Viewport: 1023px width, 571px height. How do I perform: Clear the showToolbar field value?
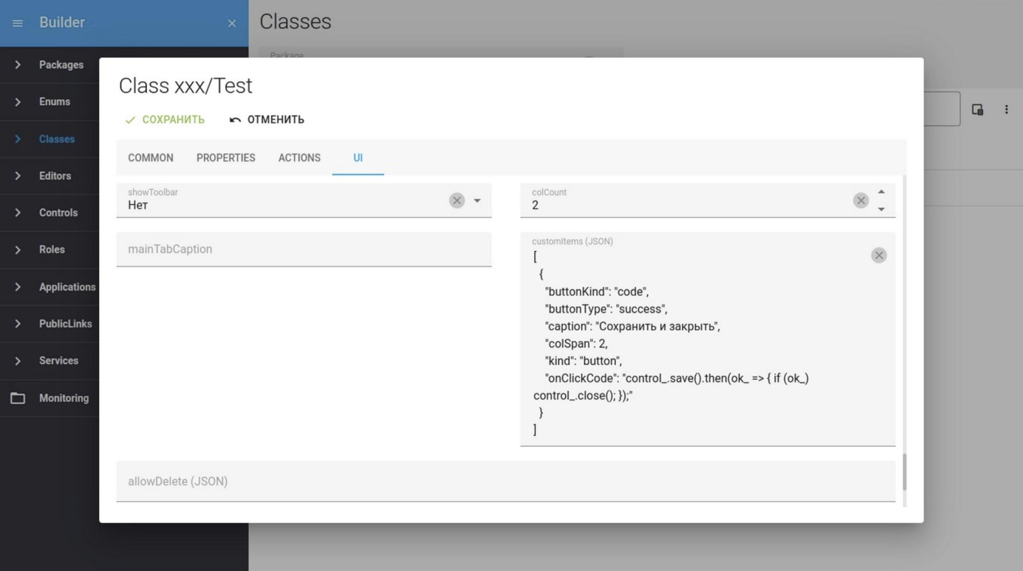pyautogui.click(x=457, y=200)
